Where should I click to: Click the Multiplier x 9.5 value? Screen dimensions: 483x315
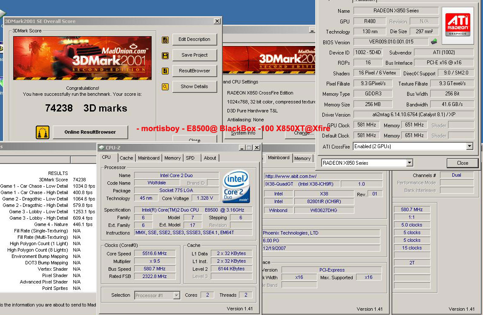click(x=155, y=261)
